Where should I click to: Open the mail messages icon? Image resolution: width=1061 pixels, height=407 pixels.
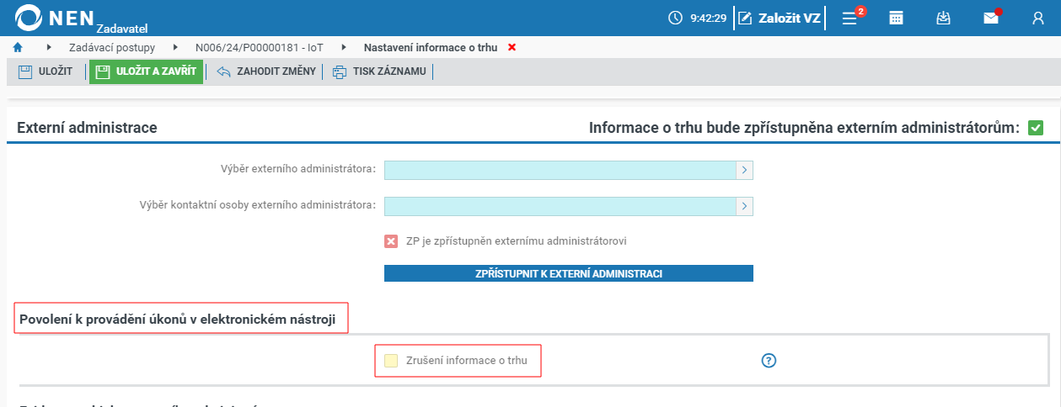tap(991, 18)
